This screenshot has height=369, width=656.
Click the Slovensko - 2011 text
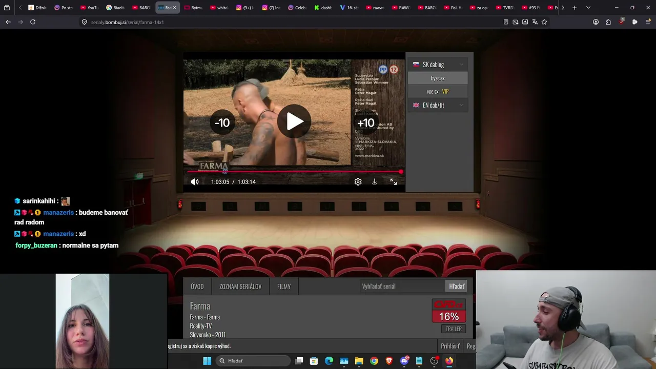208,335
